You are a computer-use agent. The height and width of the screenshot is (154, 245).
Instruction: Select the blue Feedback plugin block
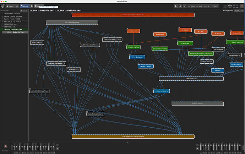[218, 70]
